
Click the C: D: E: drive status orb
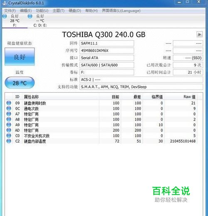point(30,16)
